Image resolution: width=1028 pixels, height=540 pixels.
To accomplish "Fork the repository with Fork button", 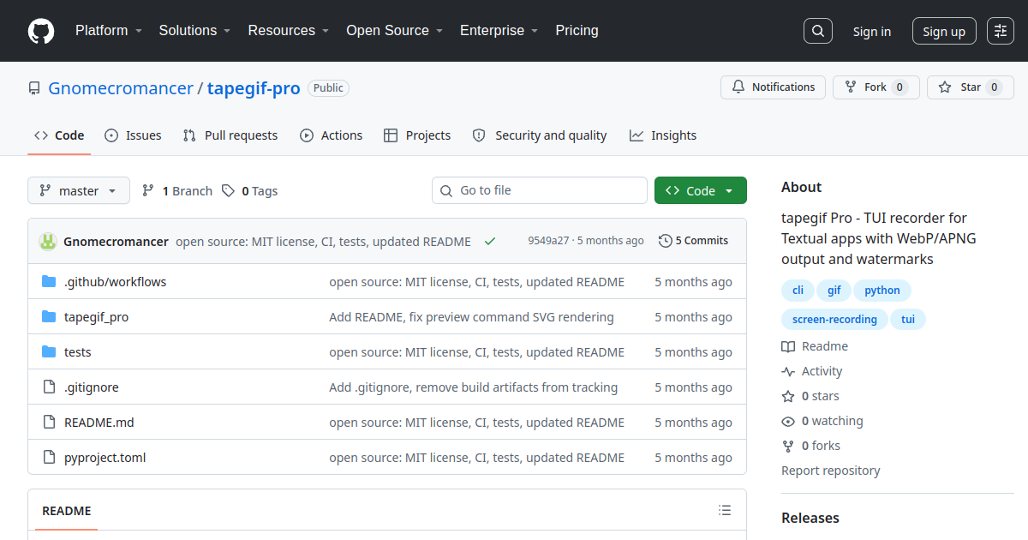I will (876, 87).
